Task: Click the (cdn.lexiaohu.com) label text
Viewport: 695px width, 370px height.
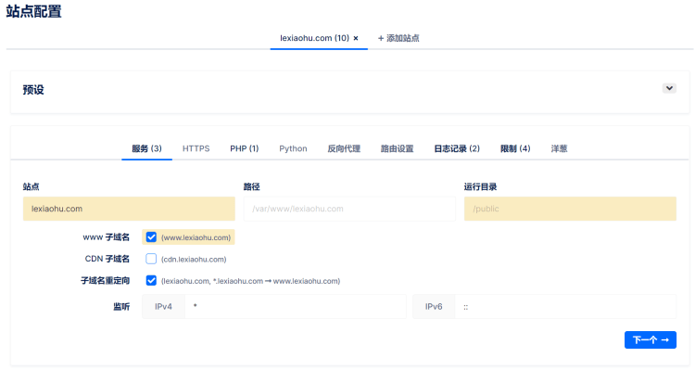Action: pyautogui.click(x=194, y=260)
